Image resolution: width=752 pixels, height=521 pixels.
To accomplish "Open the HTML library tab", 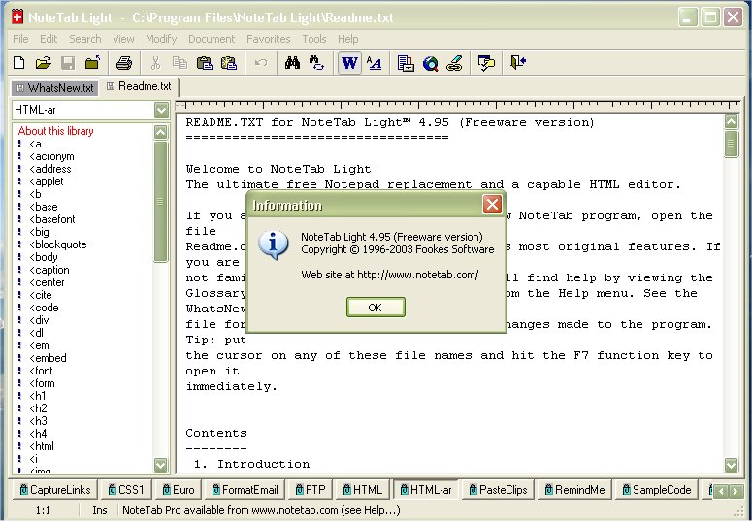I will click(363, 490).
